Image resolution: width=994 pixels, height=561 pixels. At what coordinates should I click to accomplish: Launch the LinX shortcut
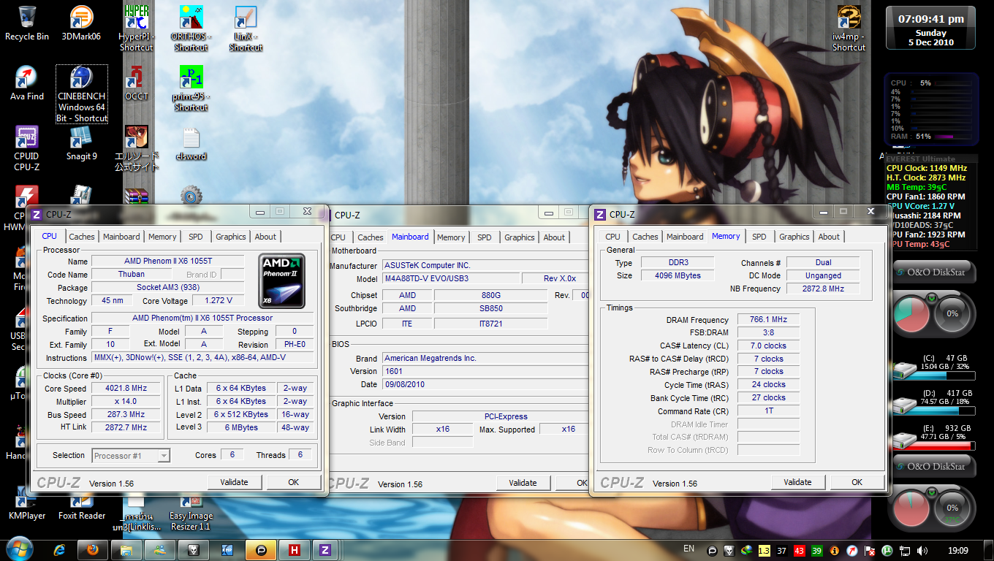click(246, 18)
